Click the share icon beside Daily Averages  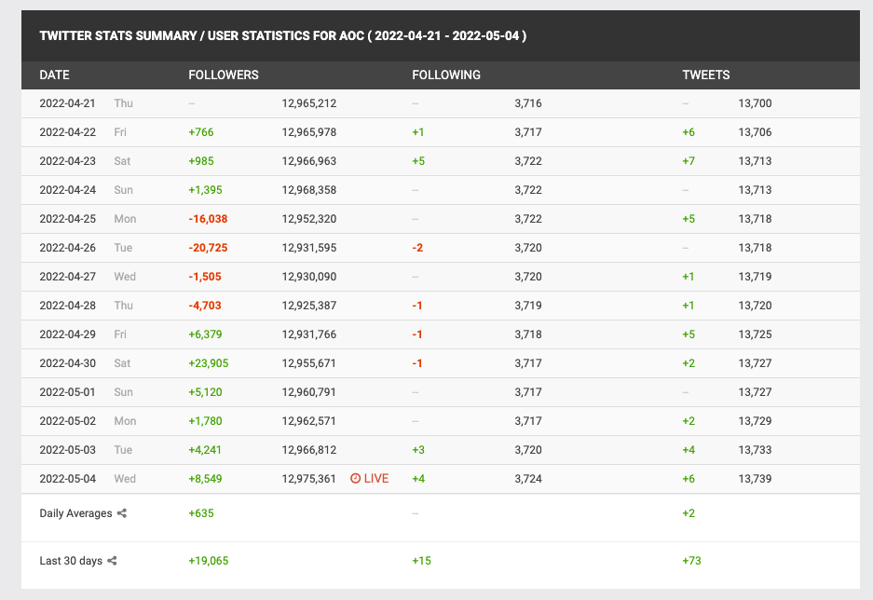[122, 513]
